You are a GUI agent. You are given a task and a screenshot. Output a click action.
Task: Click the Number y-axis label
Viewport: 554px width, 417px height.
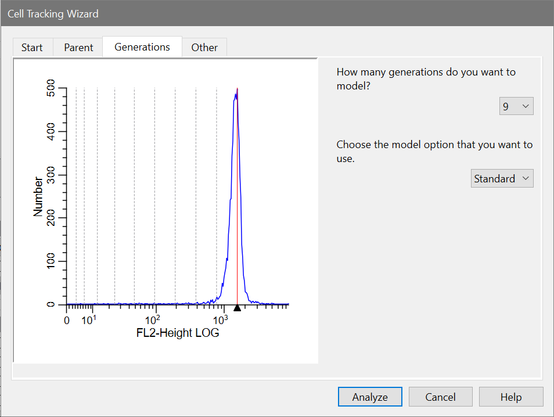point(38,196)
